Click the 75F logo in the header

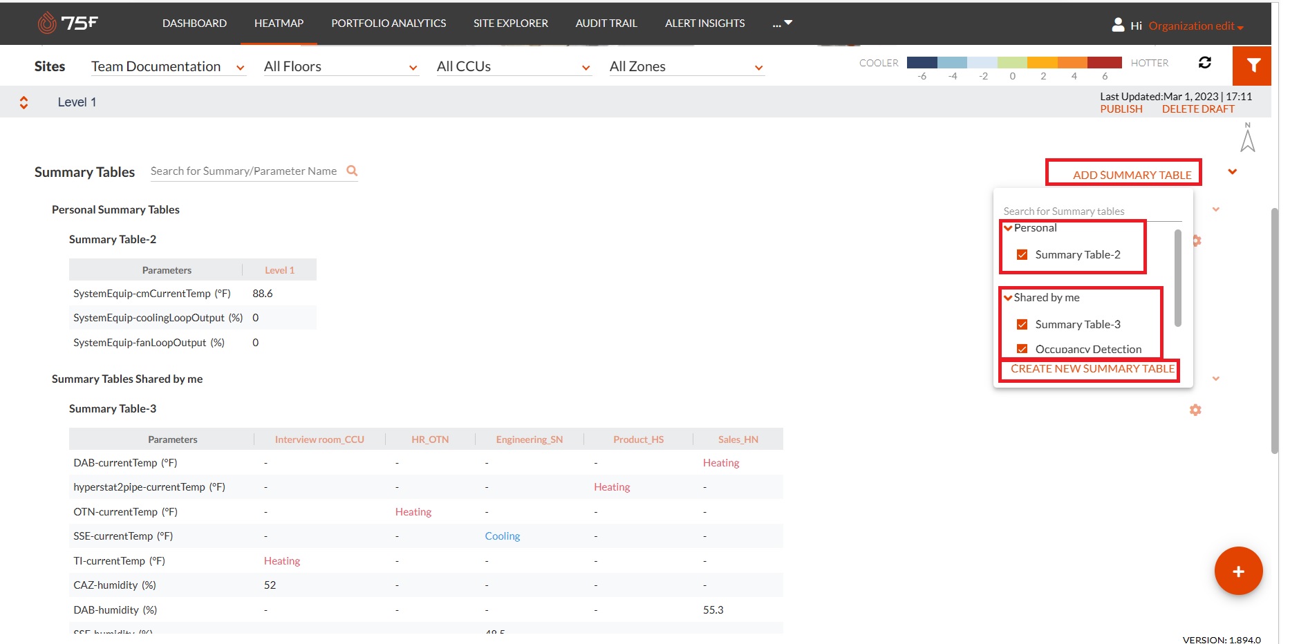(69, 22)
